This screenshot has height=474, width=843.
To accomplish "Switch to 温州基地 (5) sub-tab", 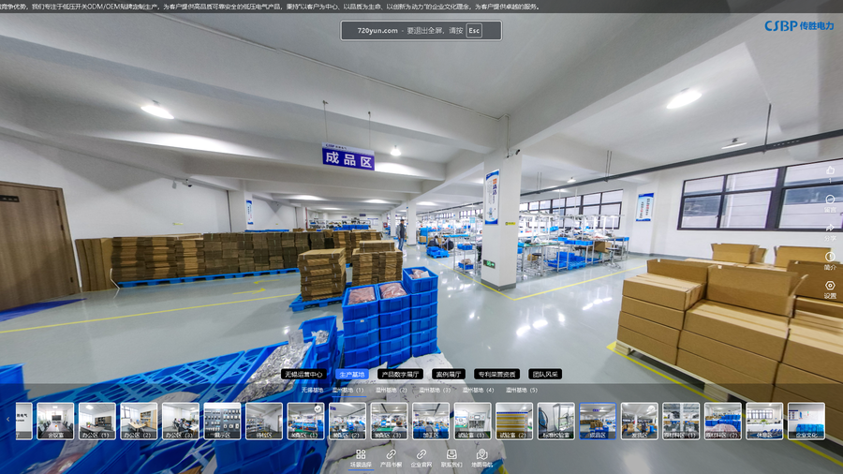I will [x=521, y=391].
